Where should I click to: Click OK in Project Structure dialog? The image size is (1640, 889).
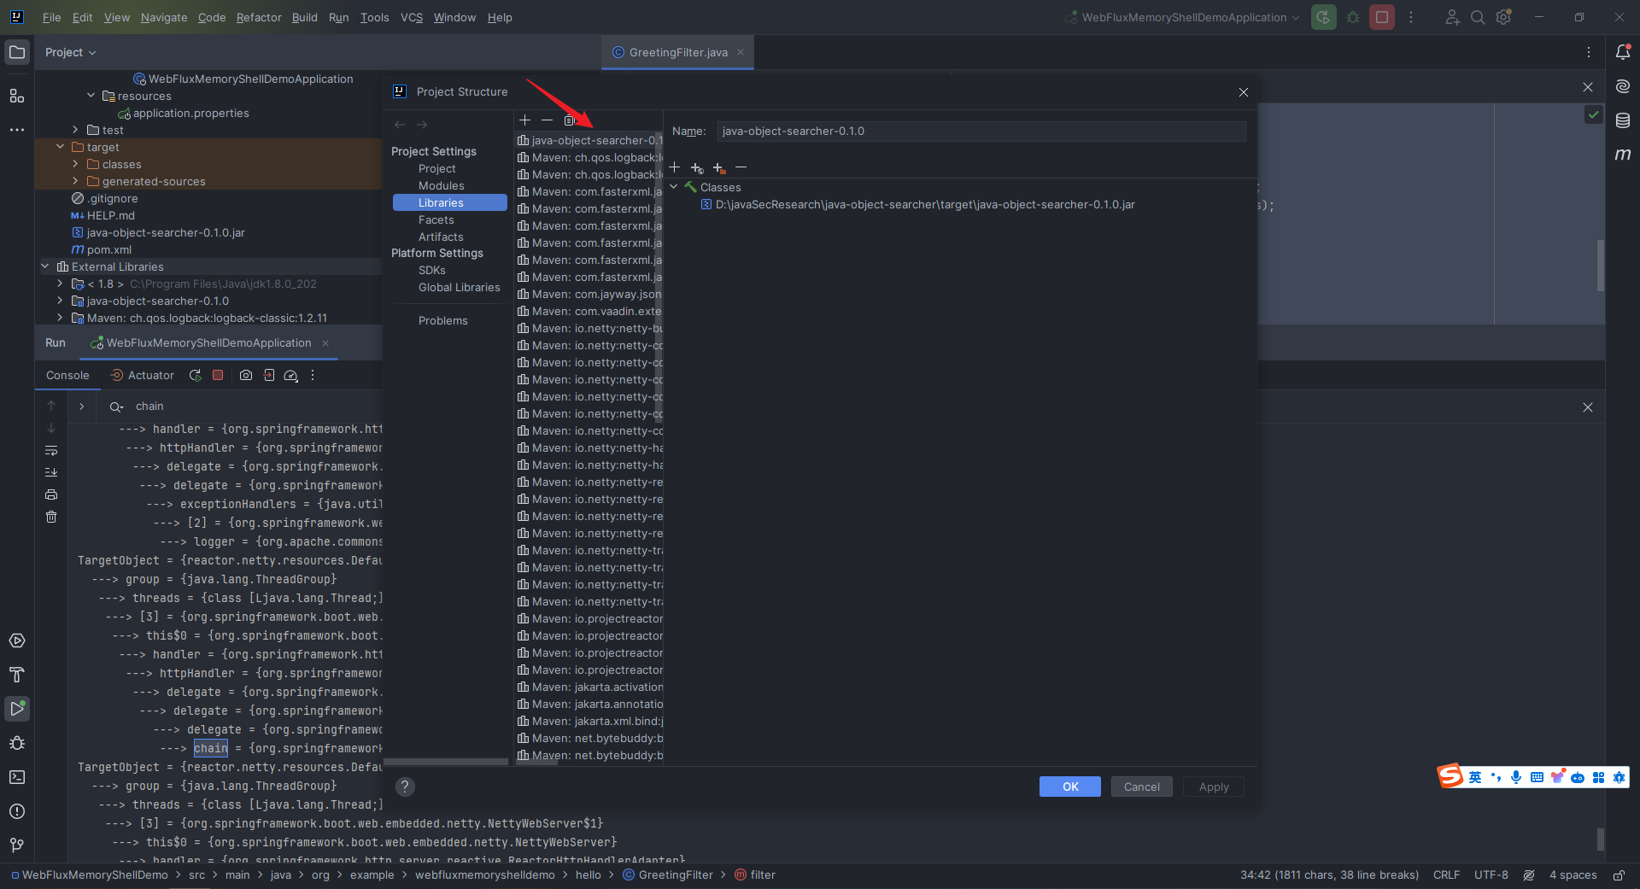[1070, 787]
